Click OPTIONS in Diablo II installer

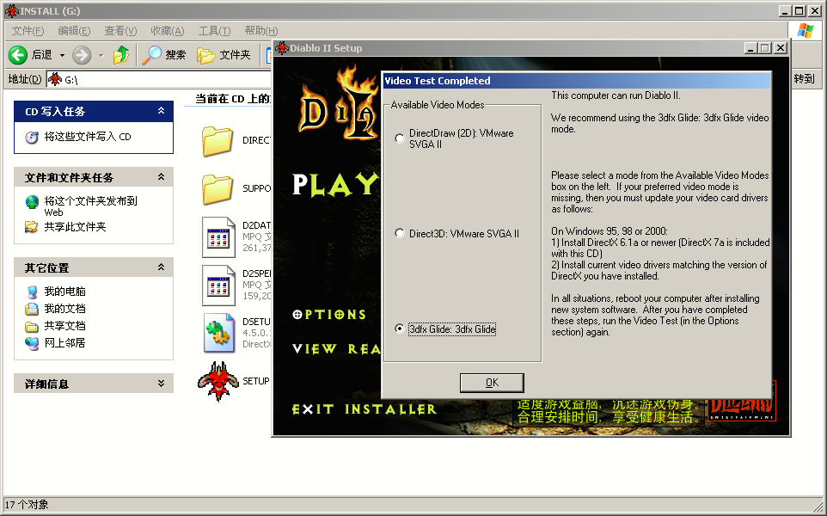click(x=329, y=315)
